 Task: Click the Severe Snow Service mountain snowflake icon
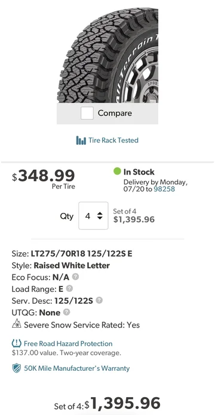click(x=16, y=324)
